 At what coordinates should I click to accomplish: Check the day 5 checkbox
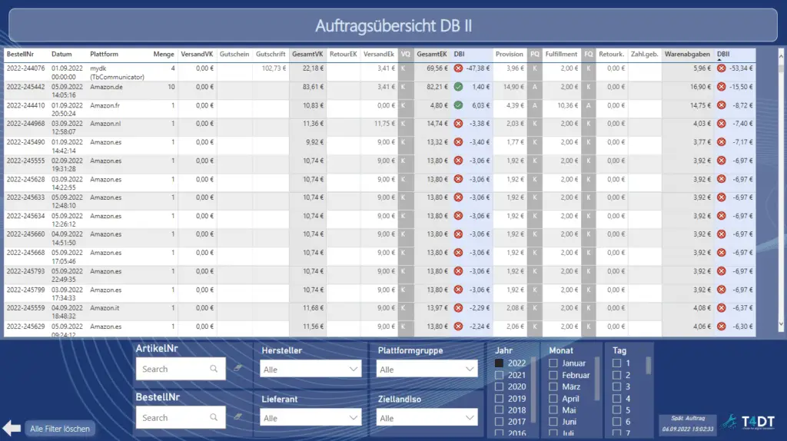pyautogui.click(x=617, y=410)
